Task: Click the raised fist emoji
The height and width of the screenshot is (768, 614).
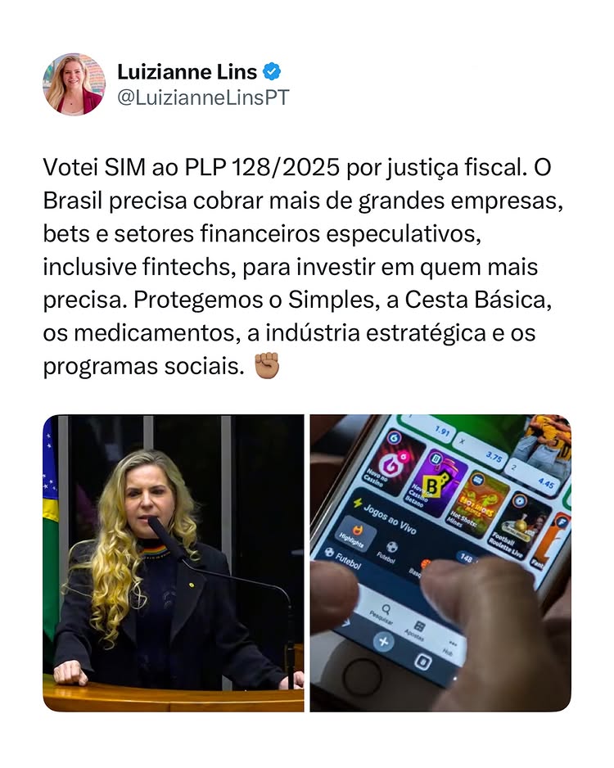Action: [267, 366]
